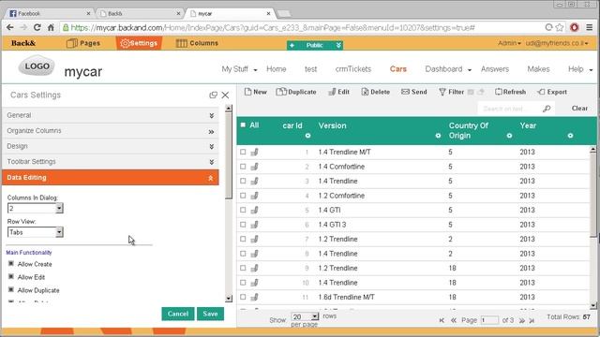Export the Cars data
The height and width of the screenshot is (337, 600).
pyautogui.click(x=552, y=92)
